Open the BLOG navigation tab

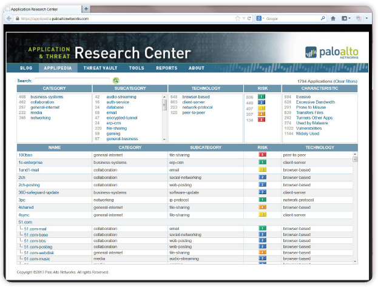click(x=26, y=68)
